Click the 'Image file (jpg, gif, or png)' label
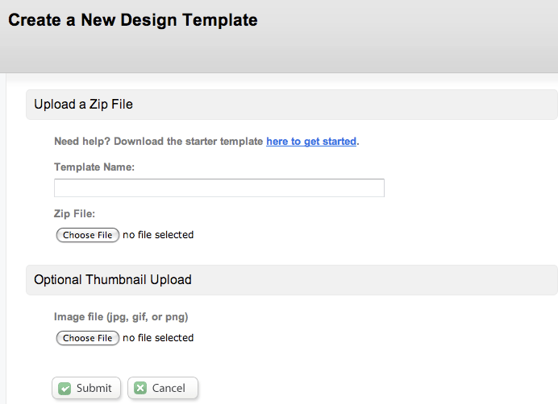Viewport: 558px width, 404px height. [121, 316]
